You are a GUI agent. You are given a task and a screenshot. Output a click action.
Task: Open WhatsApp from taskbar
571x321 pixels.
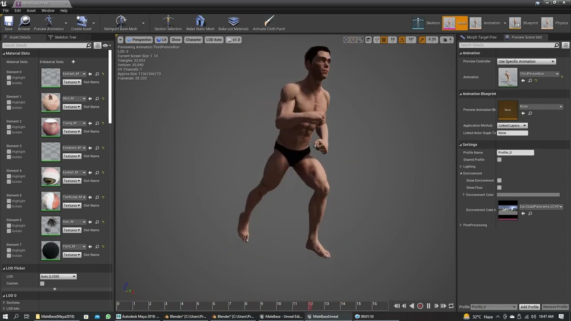[108, 317]
